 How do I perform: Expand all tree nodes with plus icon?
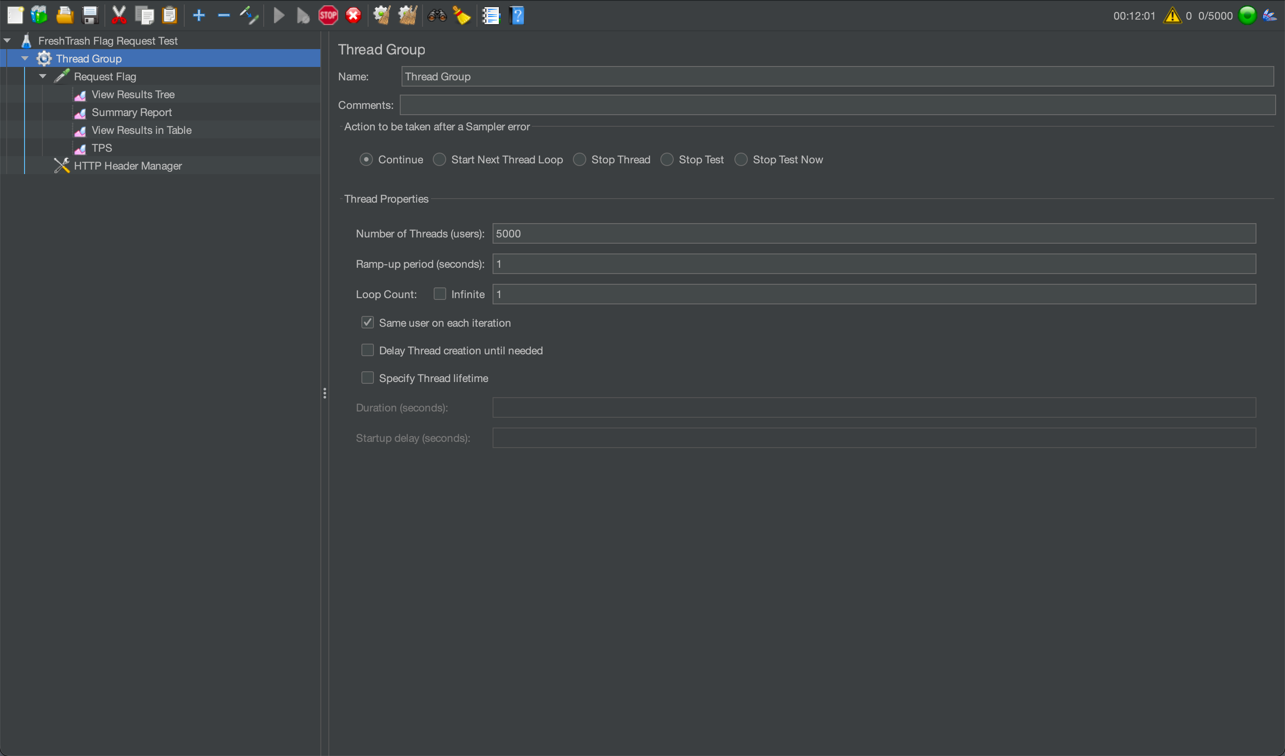pyautogui.click(x=199, y=15)
